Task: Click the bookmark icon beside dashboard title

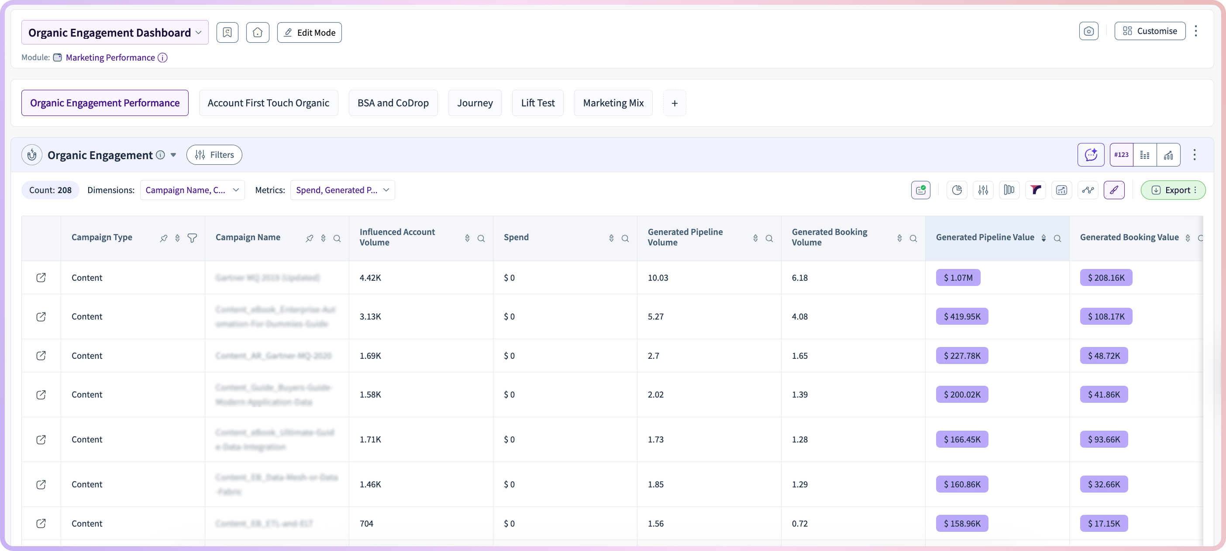Action: tap(227, 32)
